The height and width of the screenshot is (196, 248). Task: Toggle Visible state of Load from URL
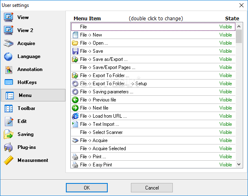coord(226,116)
